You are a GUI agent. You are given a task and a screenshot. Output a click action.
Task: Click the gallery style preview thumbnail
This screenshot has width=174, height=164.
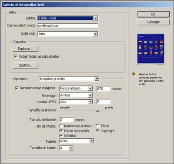pos(151,49)
